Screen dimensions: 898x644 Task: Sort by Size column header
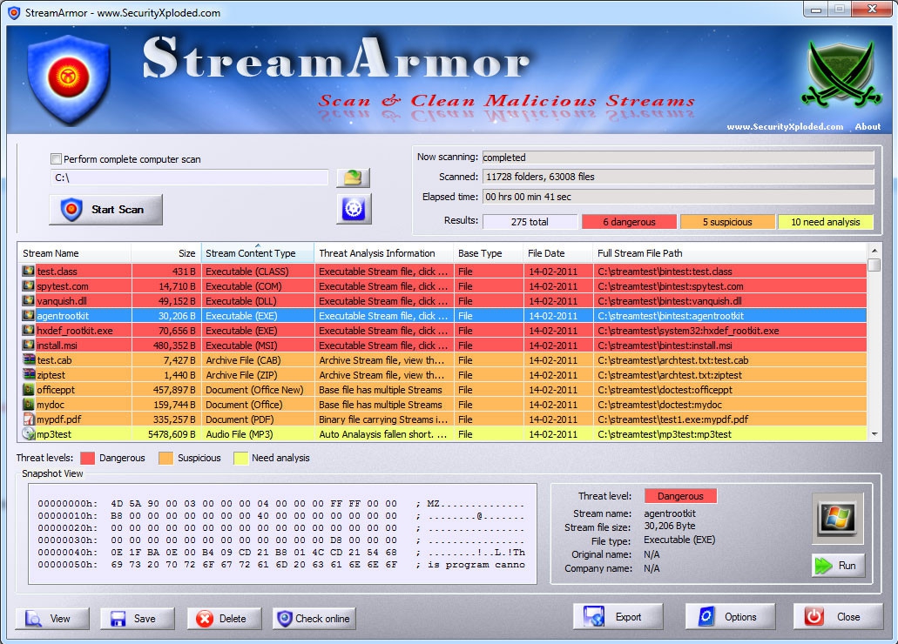166,253
